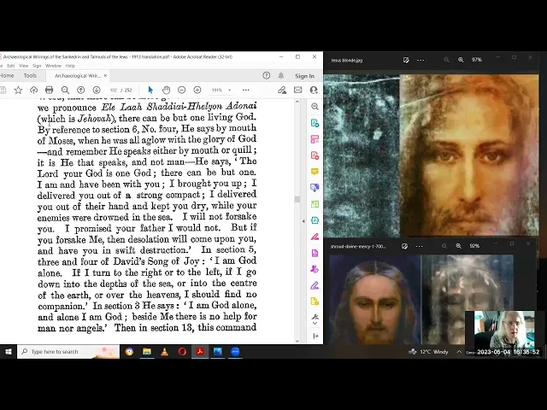Open the Edit menu in Acrobat

(11, 66)
